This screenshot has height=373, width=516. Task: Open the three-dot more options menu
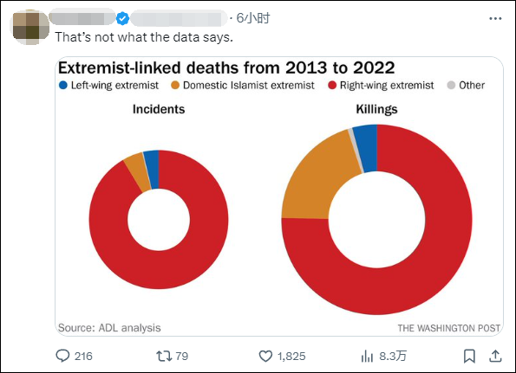495,19
